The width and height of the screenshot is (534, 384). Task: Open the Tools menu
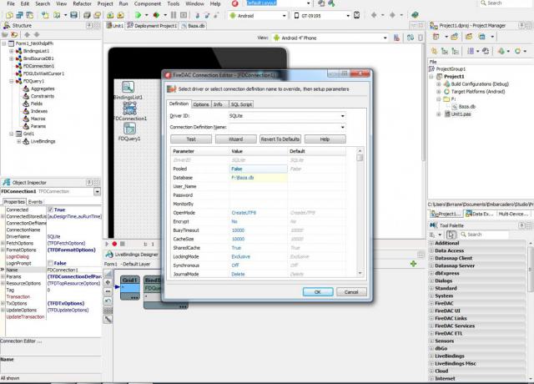173,3
